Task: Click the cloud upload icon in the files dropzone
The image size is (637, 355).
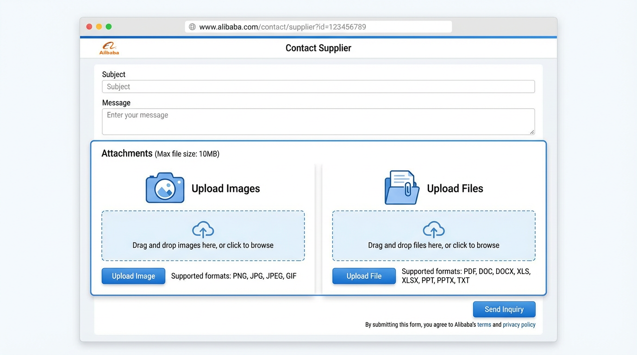Action: click(434, 229)
